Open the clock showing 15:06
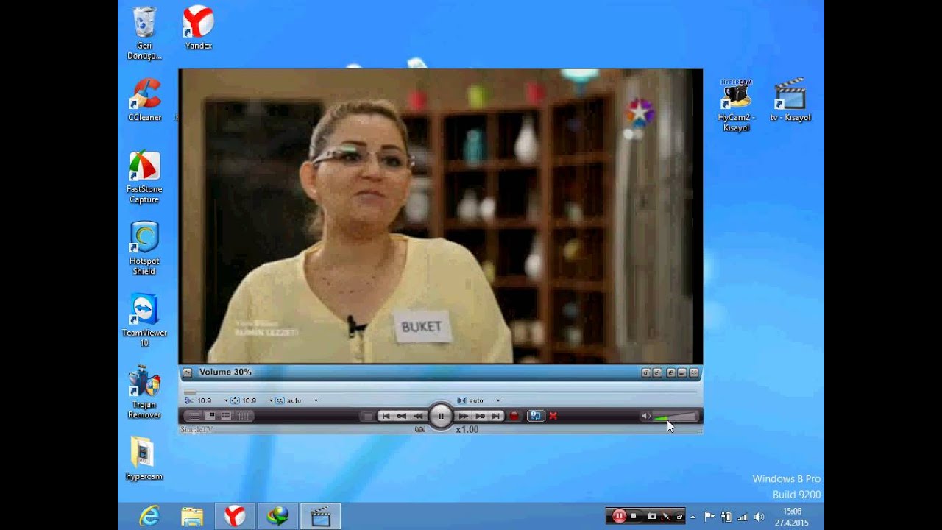 click(x=792, y=517)
